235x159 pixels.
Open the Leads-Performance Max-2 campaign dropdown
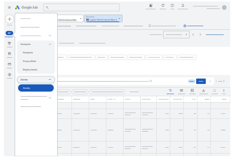tap(103, 19)
